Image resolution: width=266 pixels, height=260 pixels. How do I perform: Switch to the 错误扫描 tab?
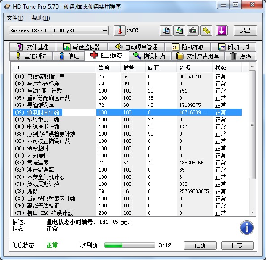(150, 56)
